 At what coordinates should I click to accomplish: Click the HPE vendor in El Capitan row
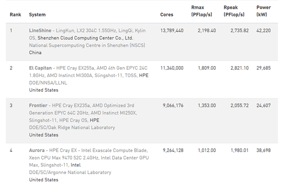tap(143, 76)
